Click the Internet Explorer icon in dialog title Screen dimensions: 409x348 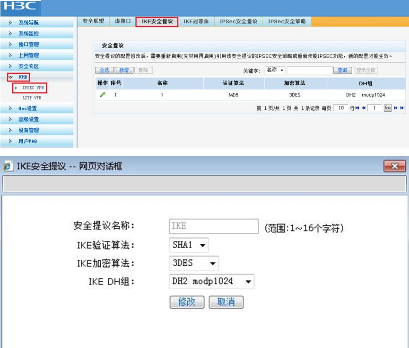point(8,166)
